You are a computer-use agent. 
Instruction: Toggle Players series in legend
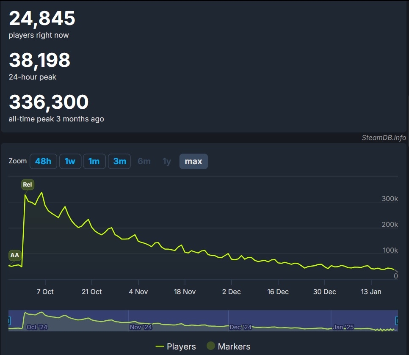(x=176, y=347)
